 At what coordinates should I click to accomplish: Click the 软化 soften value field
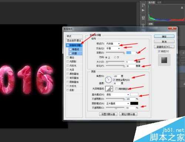(x=130, y=66)
